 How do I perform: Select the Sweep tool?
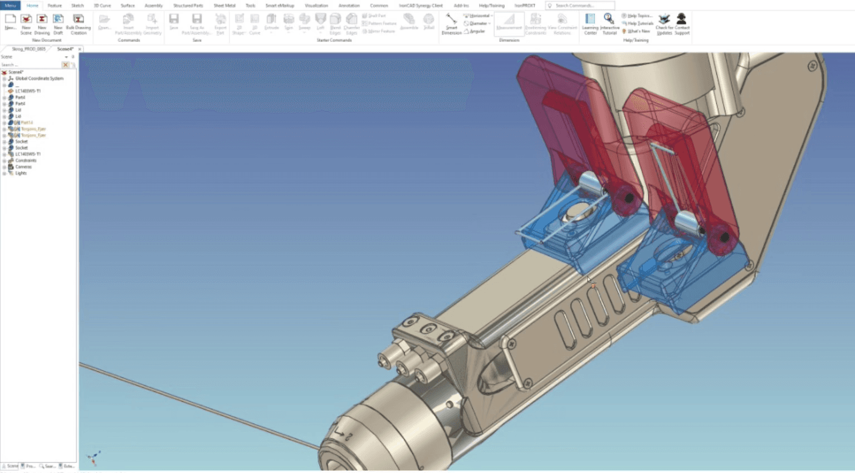coord(305,24)
